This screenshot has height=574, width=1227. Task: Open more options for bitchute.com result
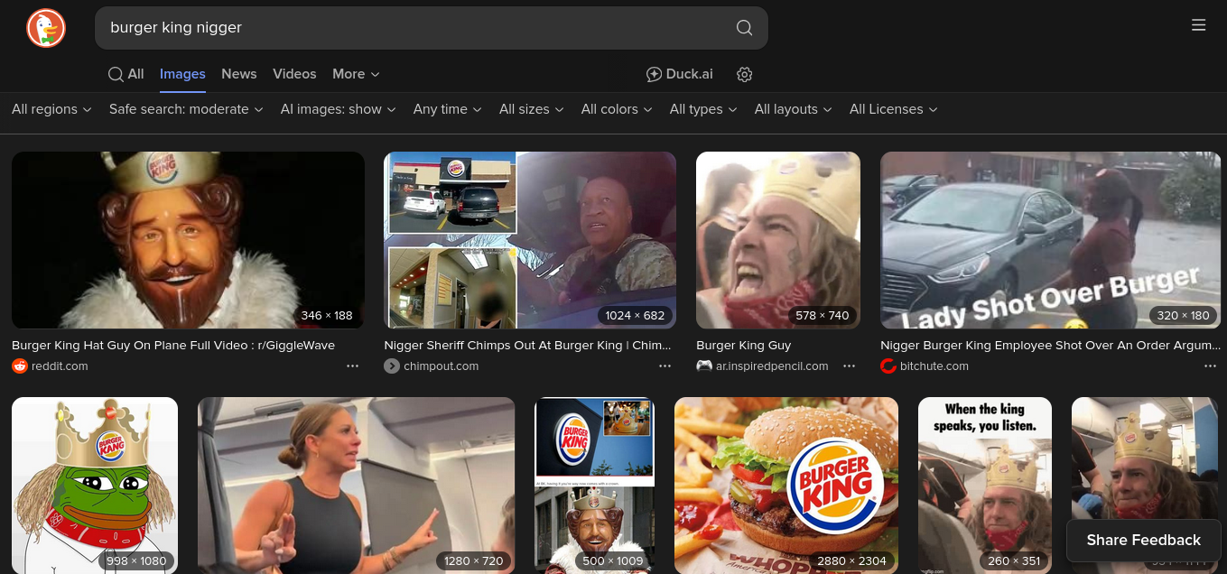tap(1210, 366)
